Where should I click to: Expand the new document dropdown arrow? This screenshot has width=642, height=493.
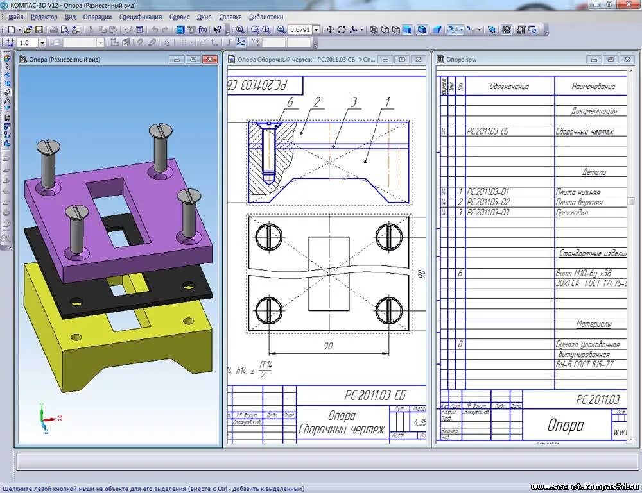click(x=19, y=29)
